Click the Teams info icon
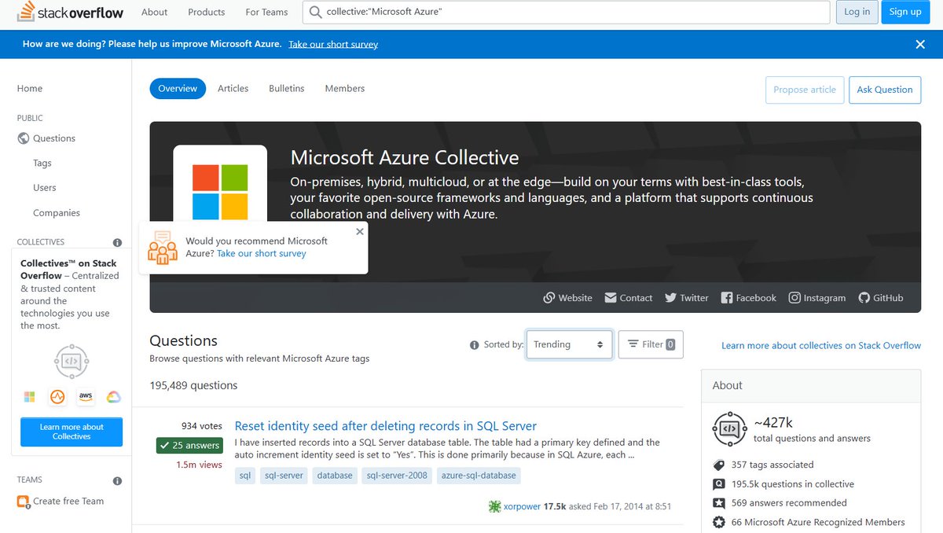 coord(117,480)
